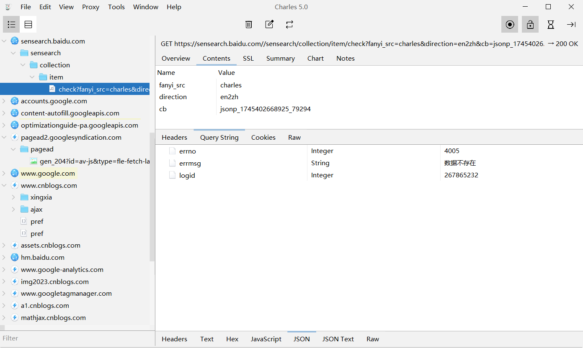Toggle the Recording button
Image resolution: width=583 pixels, height=348 pixels.
pos(510,25)
